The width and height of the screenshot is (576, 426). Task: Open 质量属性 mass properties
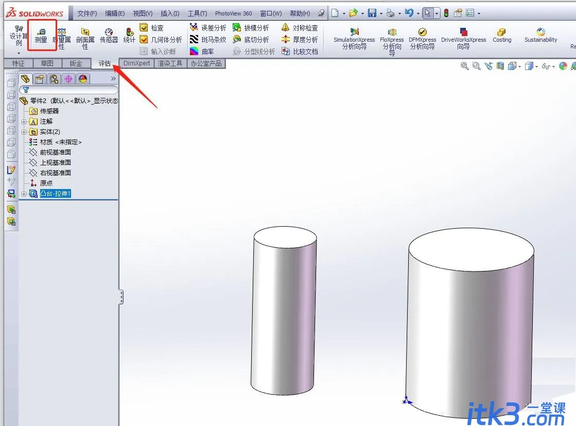point(62,39)
